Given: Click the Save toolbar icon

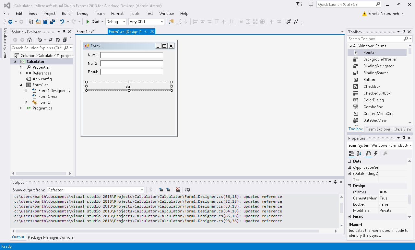Looking at the screenshot, I should (x=45, y=22).
